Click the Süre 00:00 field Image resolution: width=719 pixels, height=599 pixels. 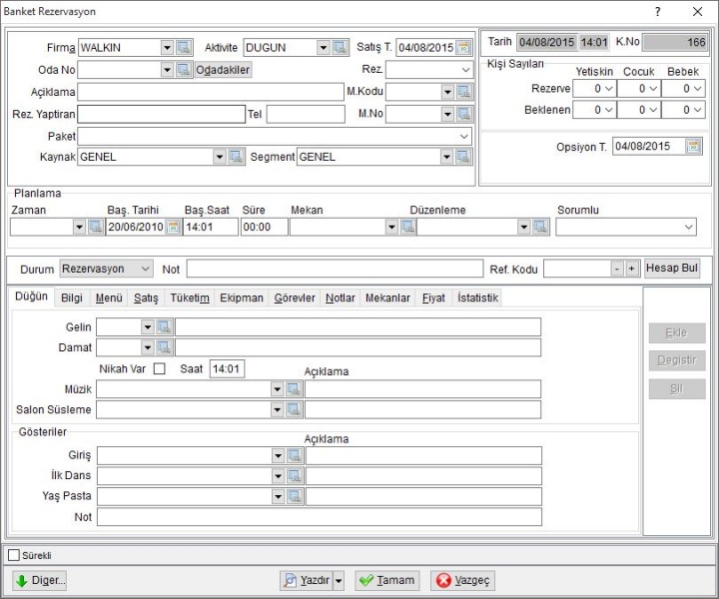coord(265,227)
